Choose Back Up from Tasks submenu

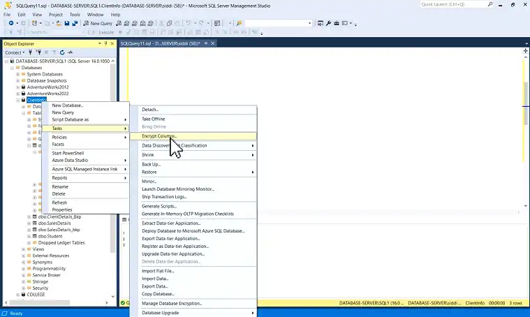pos(193,164)
